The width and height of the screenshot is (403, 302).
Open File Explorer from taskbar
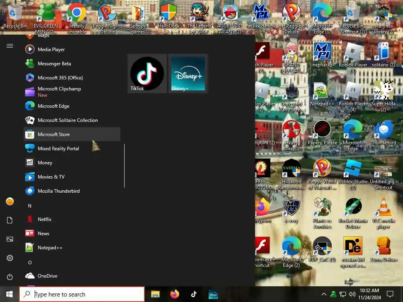(155, 294)
